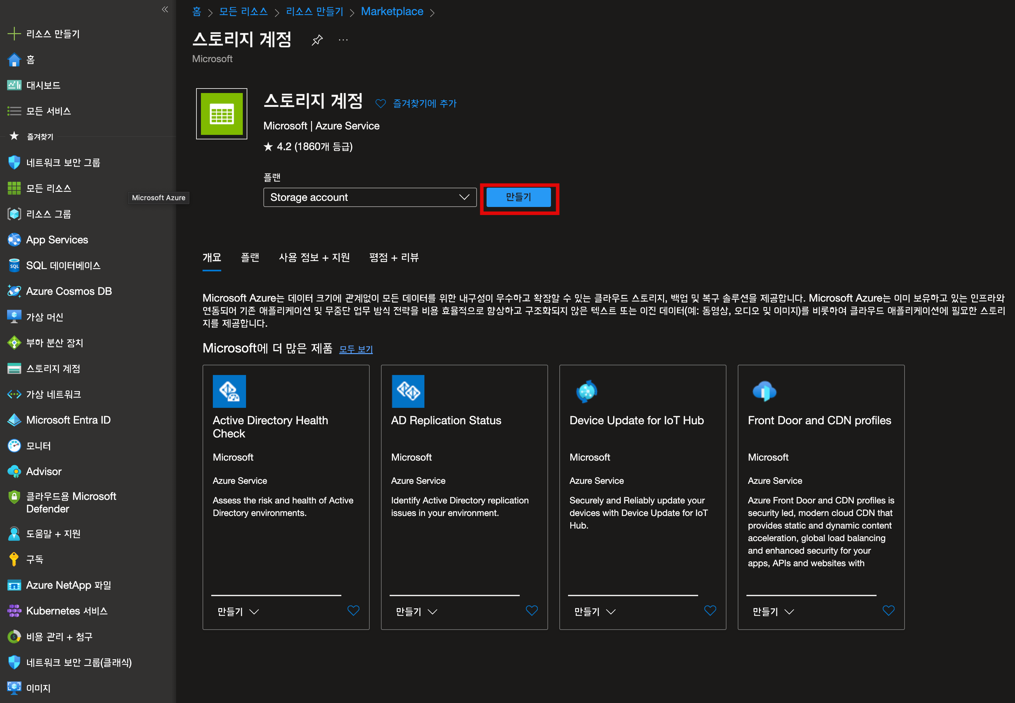1015x703 pixels.
Task: Click the 부하 분산 장치 diamond icon
Action: click(x=14, y=343)
